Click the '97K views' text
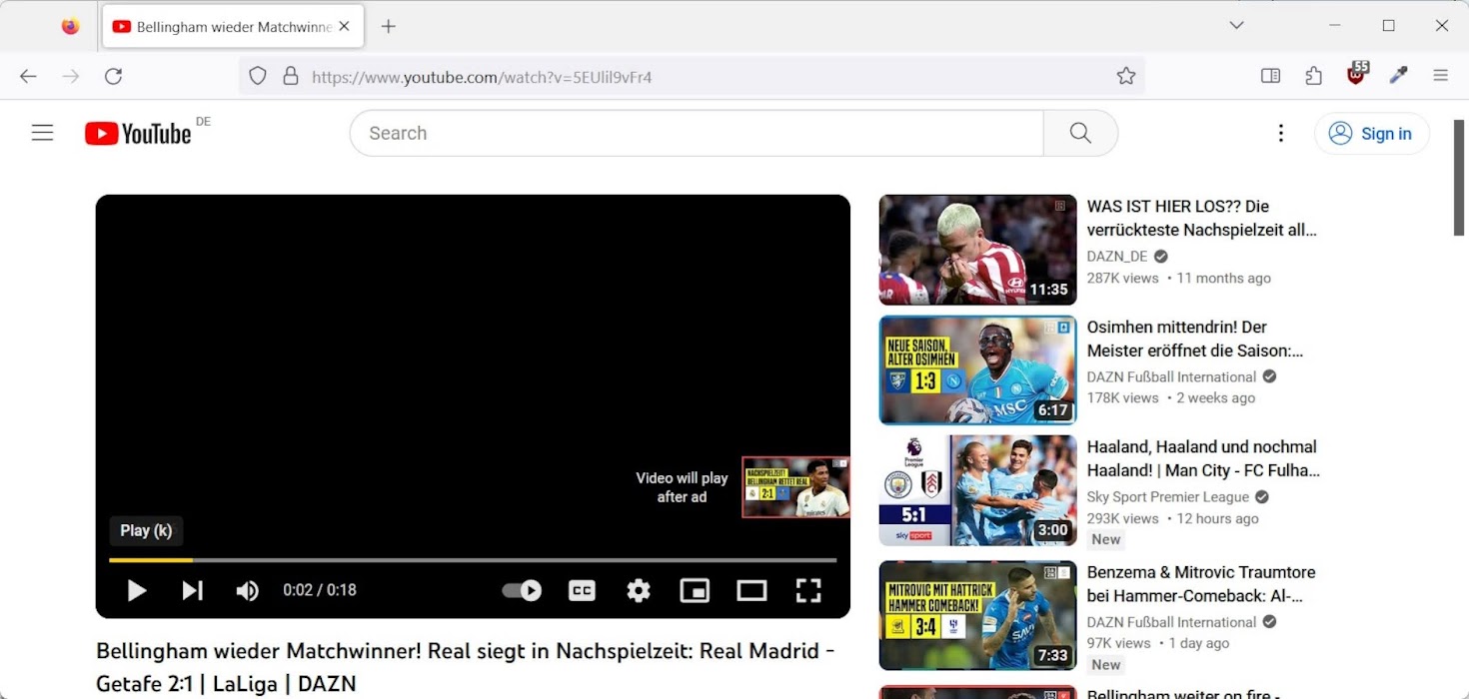Screen dimensions: 1469x699 click(x=1119, y=643)
